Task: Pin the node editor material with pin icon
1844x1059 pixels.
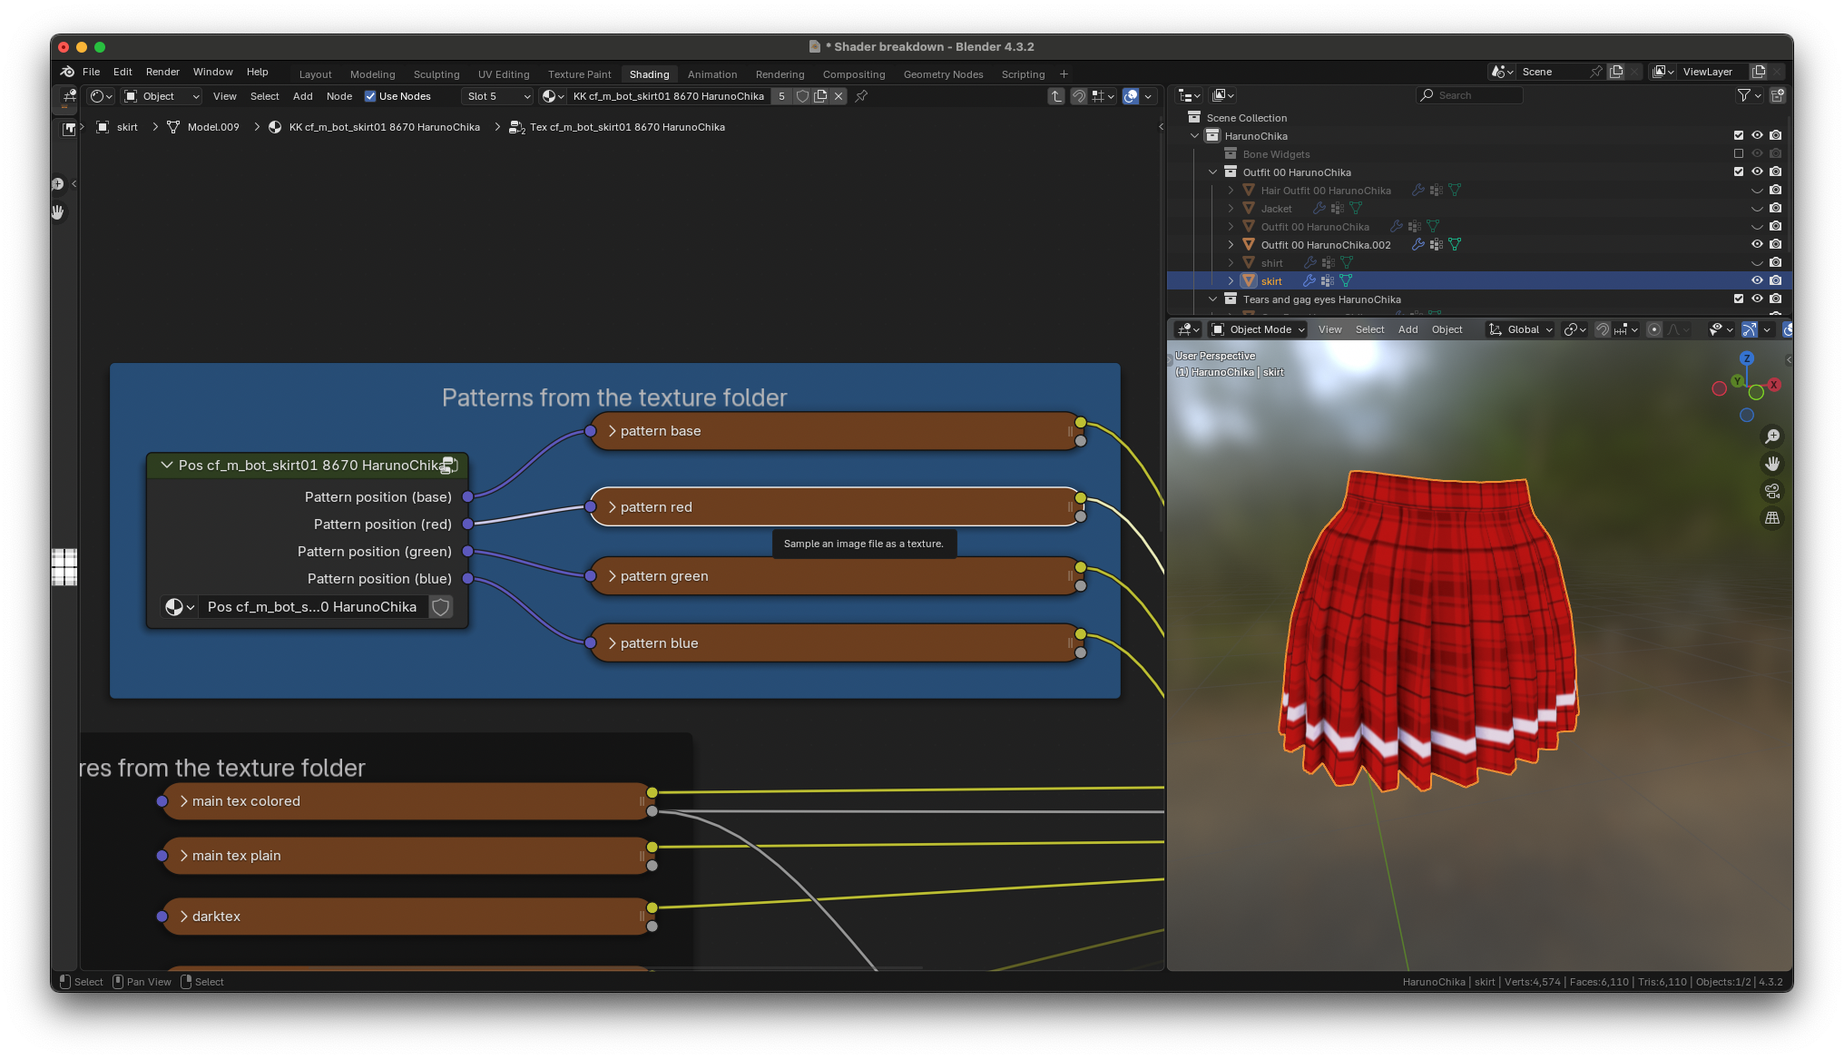Action: coord(861,96)
